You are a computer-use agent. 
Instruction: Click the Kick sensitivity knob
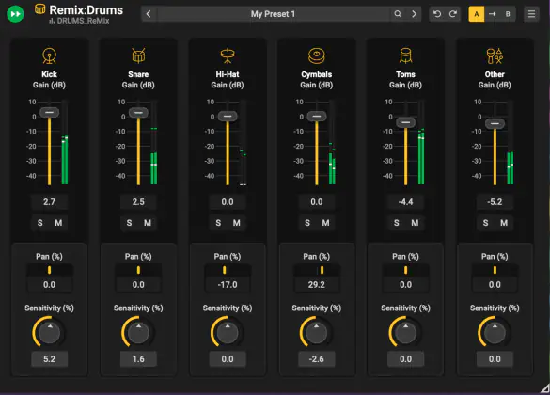49,333
